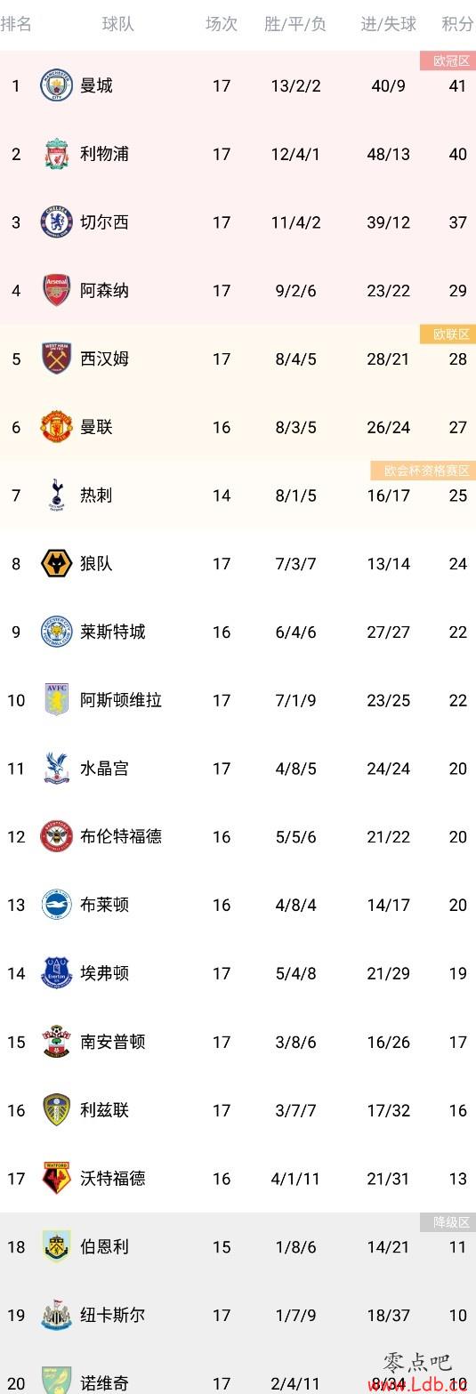
Task: Open team link 阿斯顿维拉
Action: [x=121, y=700]
